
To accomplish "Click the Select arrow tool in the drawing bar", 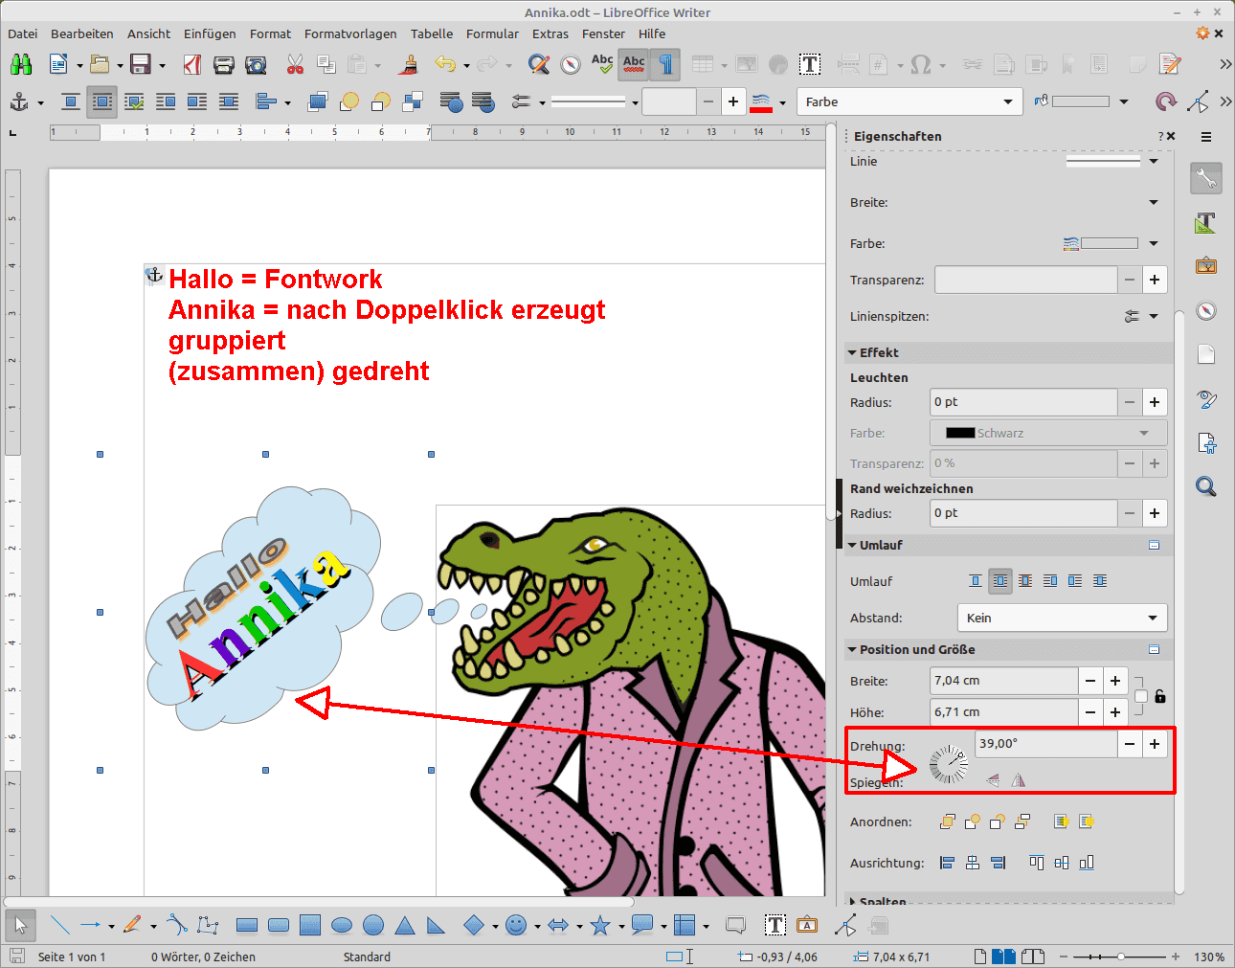I will pos(20,925).
